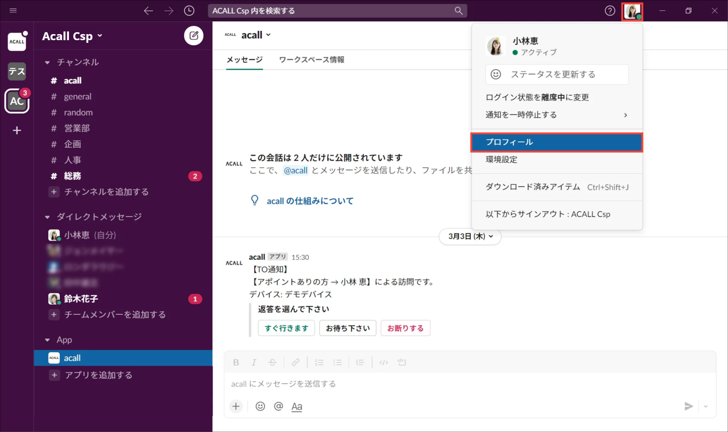Collapse the チャンネル section
728x432 pixels.
(47, 63)
